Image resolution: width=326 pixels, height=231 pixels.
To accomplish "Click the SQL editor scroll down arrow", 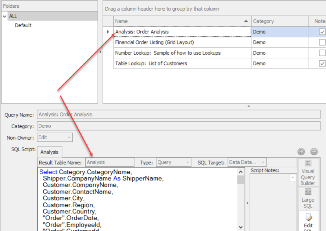I will (x=241, y=227).
